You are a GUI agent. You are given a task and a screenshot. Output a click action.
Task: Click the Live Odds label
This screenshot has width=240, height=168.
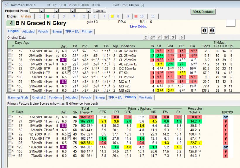138,26
